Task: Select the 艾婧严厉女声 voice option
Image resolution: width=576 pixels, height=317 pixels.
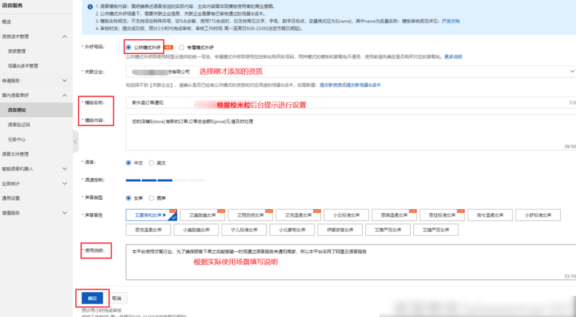Action: [x=436, y=230]
